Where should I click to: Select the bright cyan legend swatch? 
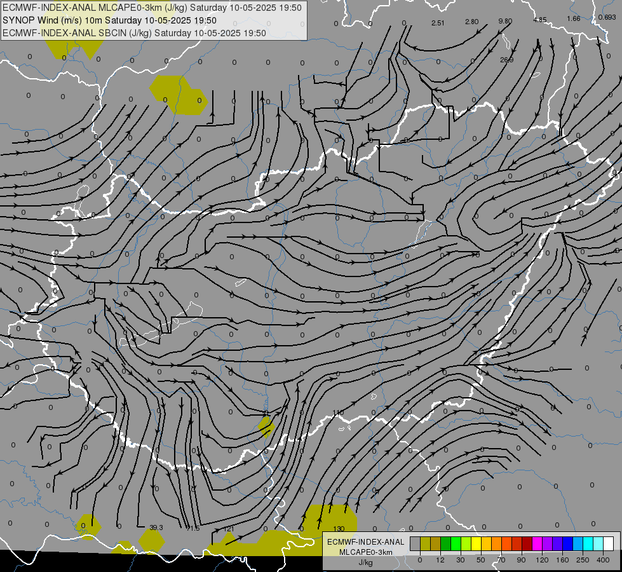588,543
